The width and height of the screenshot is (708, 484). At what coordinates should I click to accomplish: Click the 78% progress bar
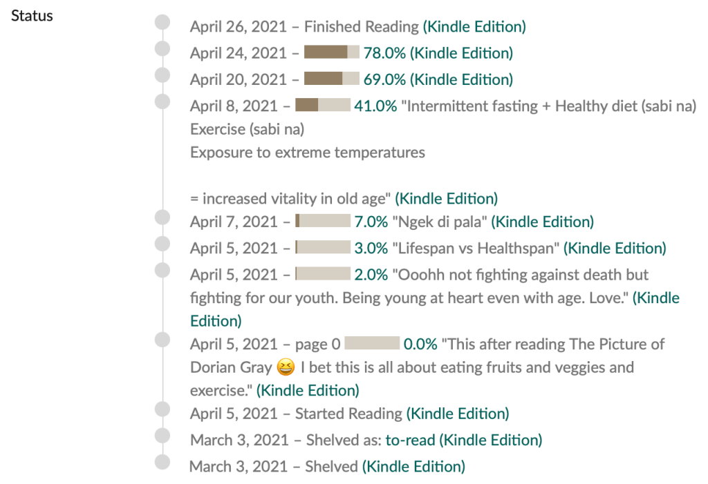[x=331, y=52]
